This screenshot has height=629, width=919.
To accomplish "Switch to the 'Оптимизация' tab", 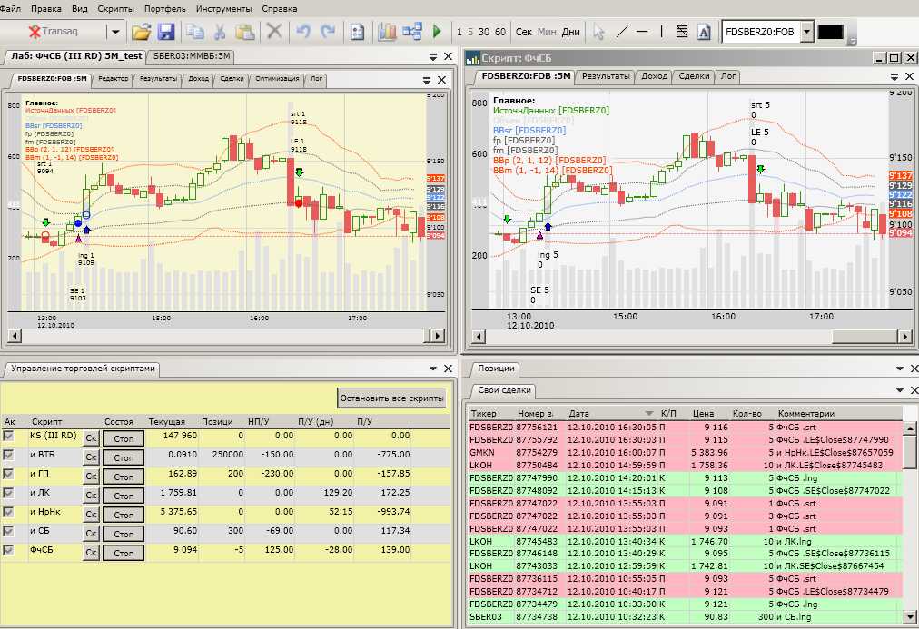I will tap(277, 79).
